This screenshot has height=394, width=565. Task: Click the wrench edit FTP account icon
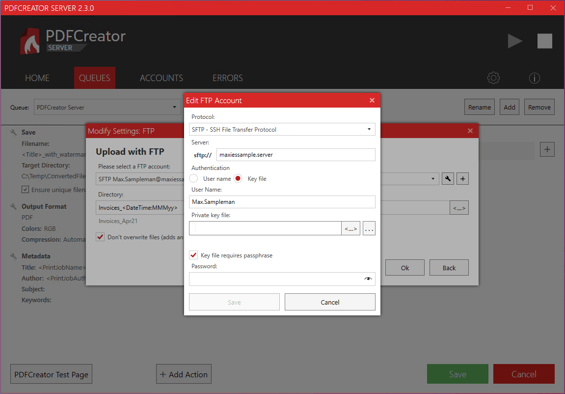448,179
